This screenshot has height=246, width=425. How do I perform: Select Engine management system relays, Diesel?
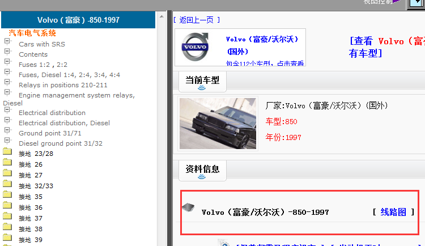coord(69,99)
